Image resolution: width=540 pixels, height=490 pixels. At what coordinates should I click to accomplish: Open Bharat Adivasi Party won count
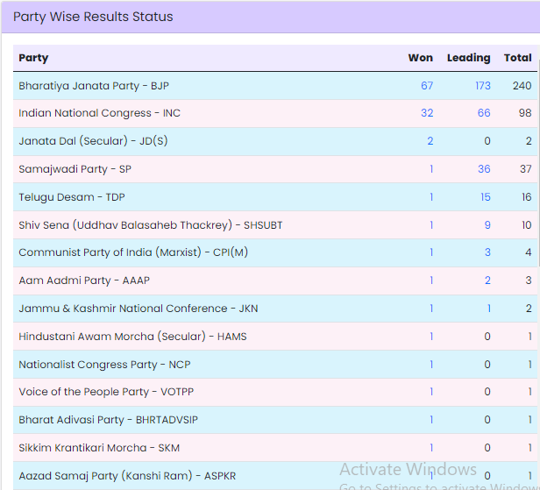tap(431, 420)
